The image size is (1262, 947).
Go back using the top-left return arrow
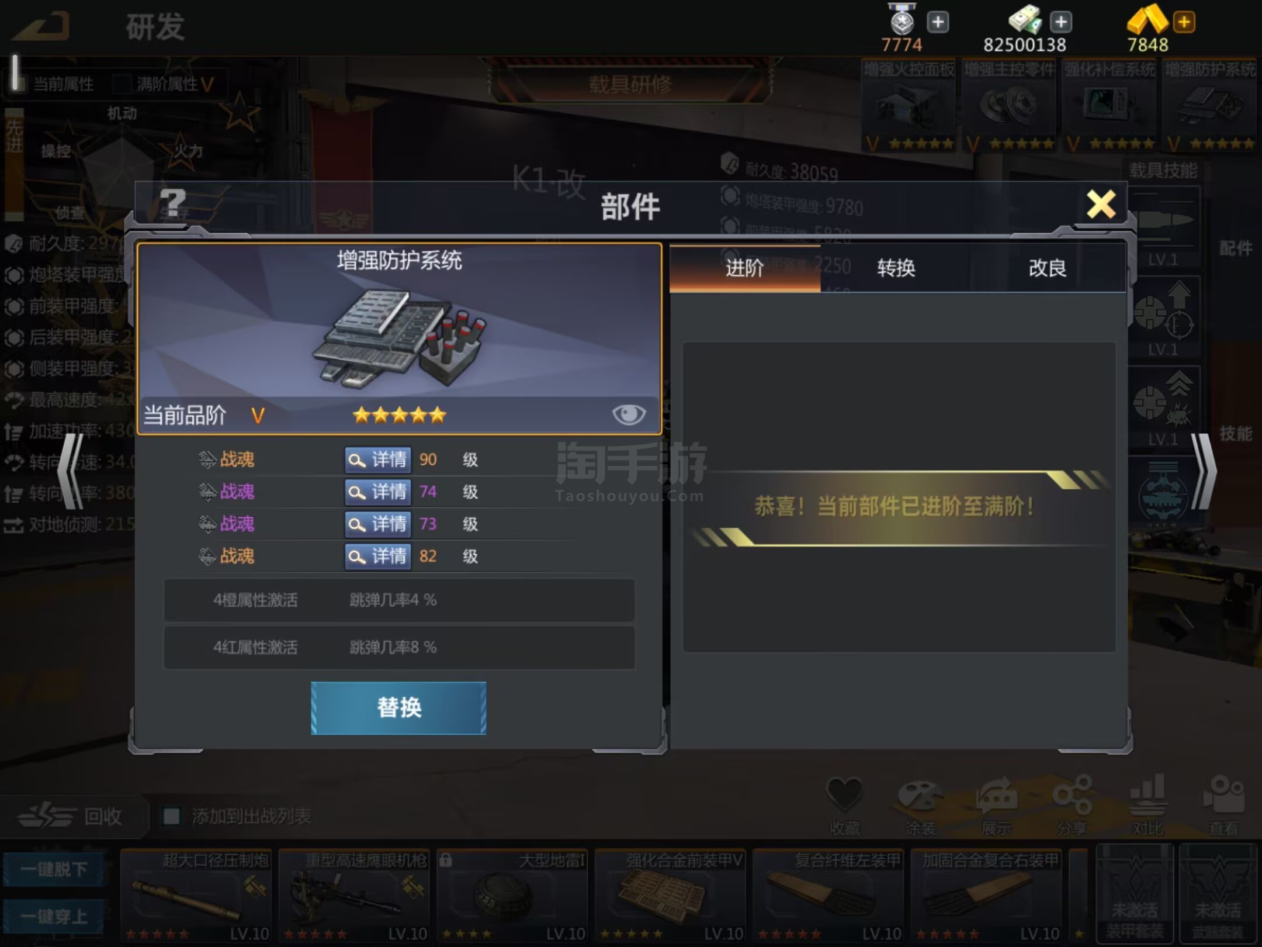(x=42, y=27)
